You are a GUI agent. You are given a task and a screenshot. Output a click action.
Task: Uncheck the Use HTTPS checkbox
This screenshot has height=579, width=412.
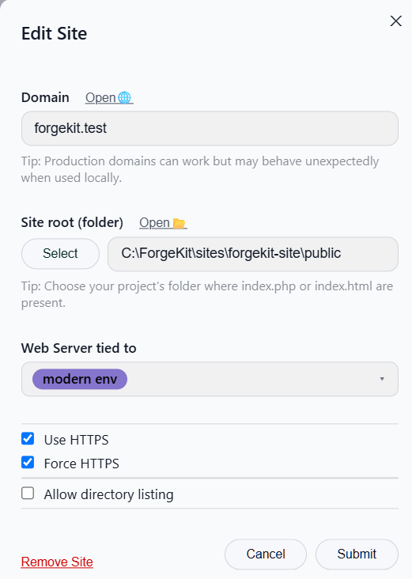(x=28, y=439)
